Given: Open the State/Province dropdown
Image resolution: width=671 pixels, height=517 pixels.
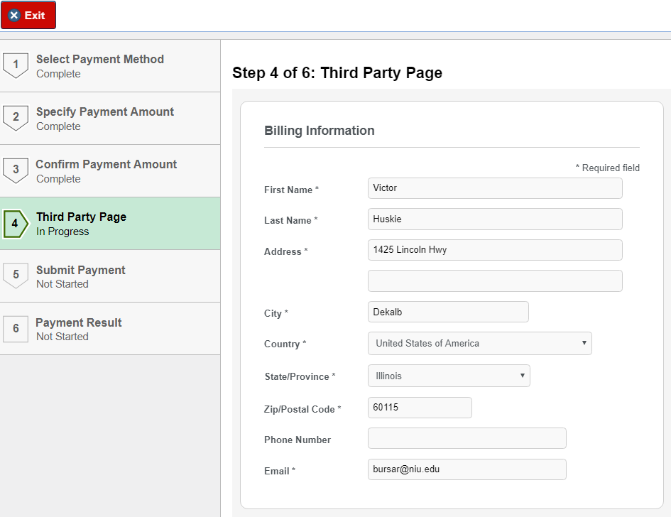Looking at the screenshot, I should (448, 376).
